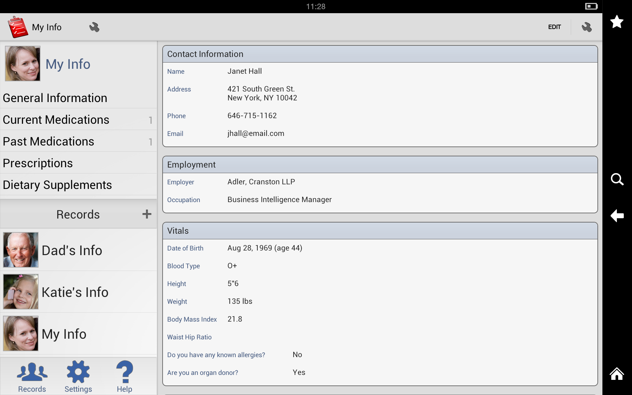Tap Janet's profile photo at top
Image resolution: width=632 pixels, height=395 pixels.
[23, 64]
